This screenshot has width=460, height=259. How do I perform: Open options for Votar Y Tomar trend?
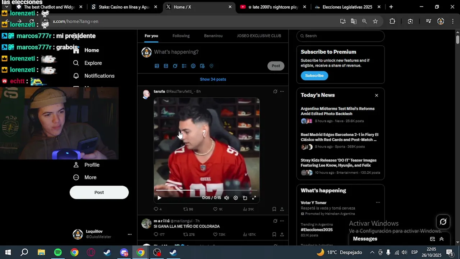tap(378, 203)
